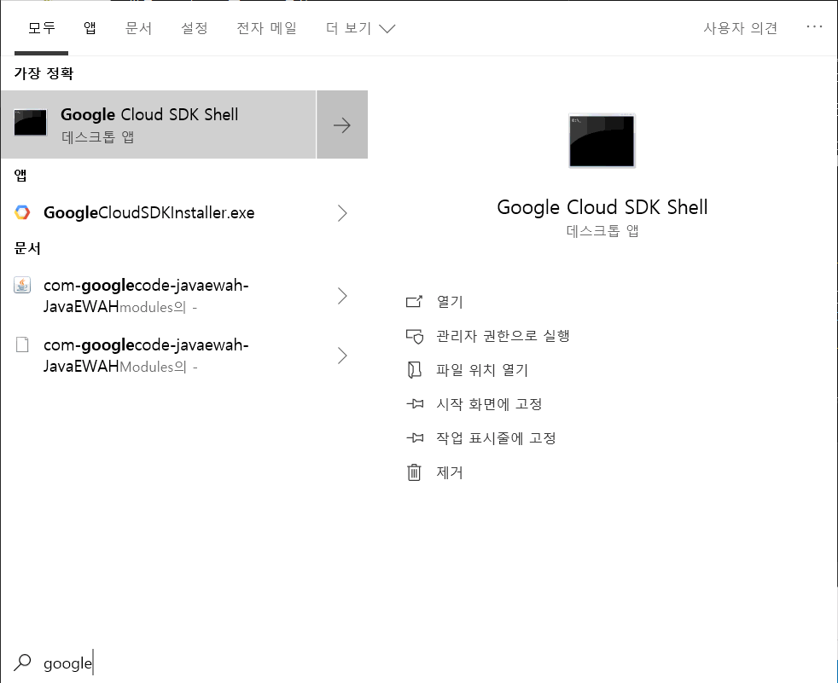Choose 시작 화면에 고정
838x683 pixels.
click(489, 404)
